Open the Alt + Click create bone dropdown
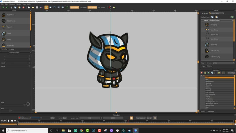 tap(216, 13)
